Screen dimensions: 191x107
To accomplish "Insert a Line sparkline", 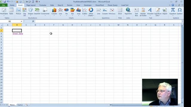I will click(x=99, y=11).
